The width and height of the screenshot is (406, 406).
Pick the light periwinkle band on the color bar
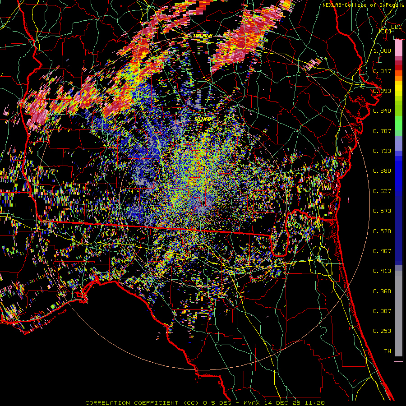[x=398, y=143]
